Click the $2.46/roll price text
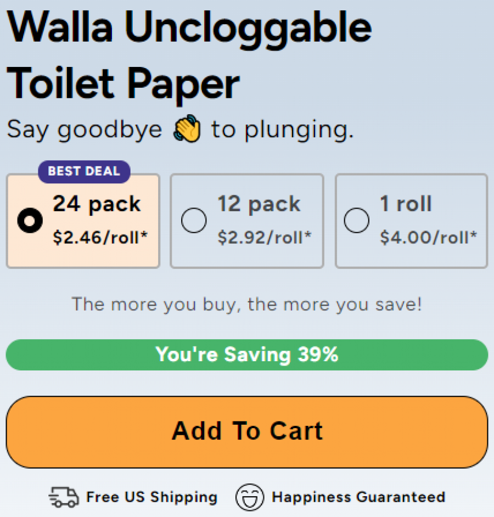494x517 pixels. point(100,238)
